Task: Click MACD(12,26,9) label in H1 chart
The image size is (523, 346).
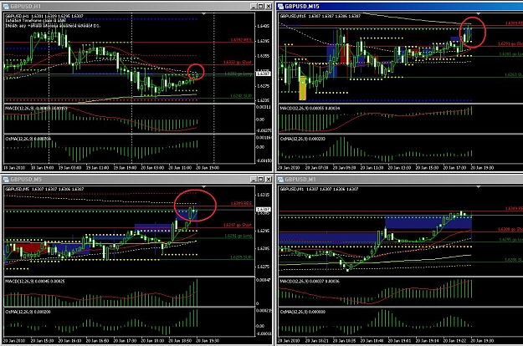Action: 19,108
